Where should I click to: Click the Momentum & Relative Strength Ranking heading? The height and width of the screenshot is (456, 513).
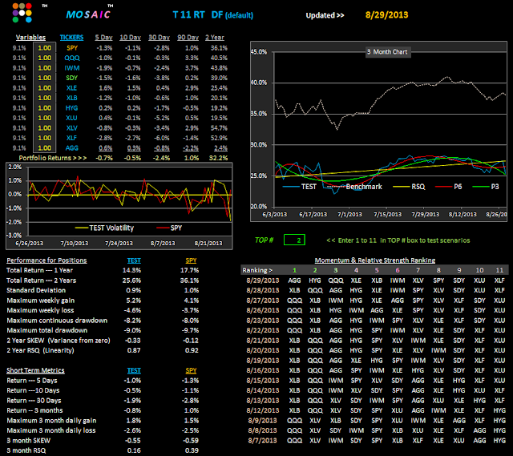point(375,260)
